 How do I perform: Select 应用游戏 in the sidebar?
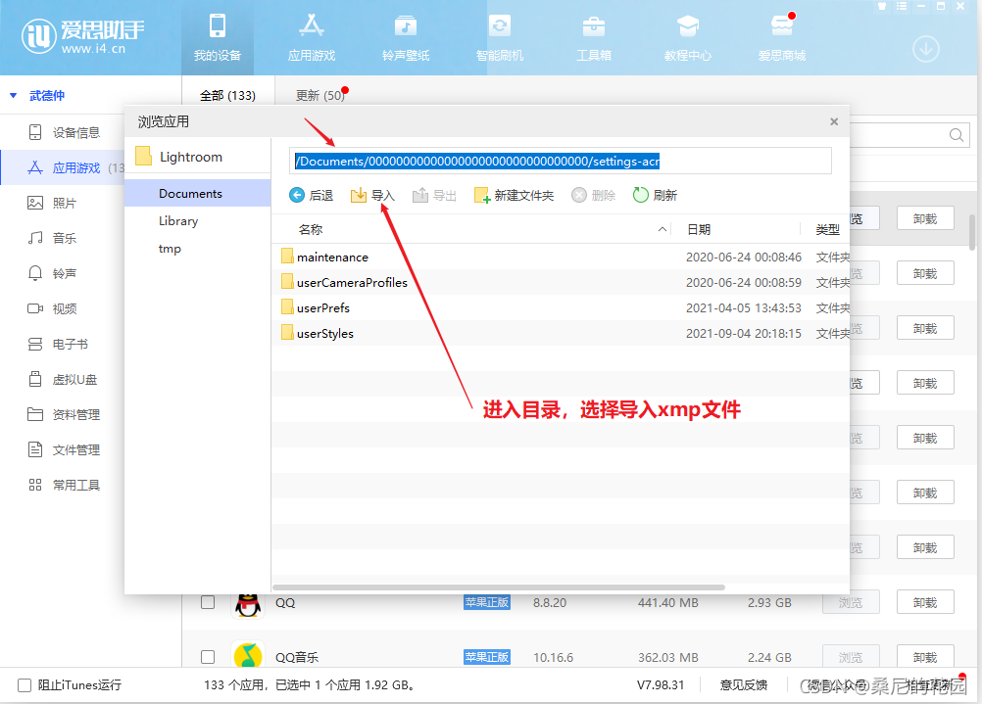64,167
